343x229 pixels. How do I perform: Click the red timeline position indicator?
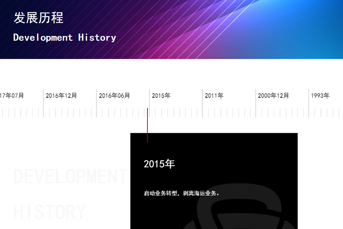click(x=148, y=125)
